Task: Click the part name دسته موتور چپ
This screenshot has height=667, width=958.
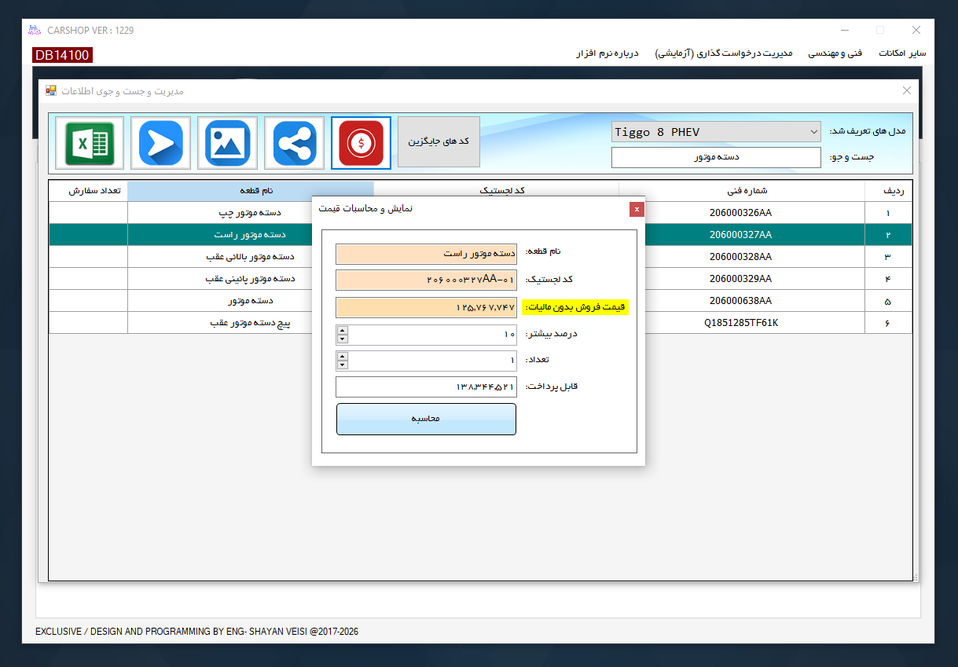Action: click(x=250, y=213)
